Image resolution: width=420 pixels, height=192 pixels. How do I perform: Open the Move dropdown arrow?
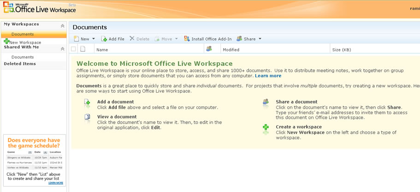coord(176,39)
